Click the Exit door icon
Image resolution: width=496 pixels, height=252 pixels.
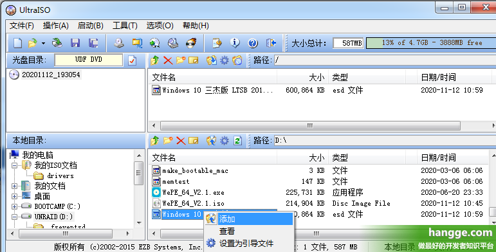click(x=271, y=43)
